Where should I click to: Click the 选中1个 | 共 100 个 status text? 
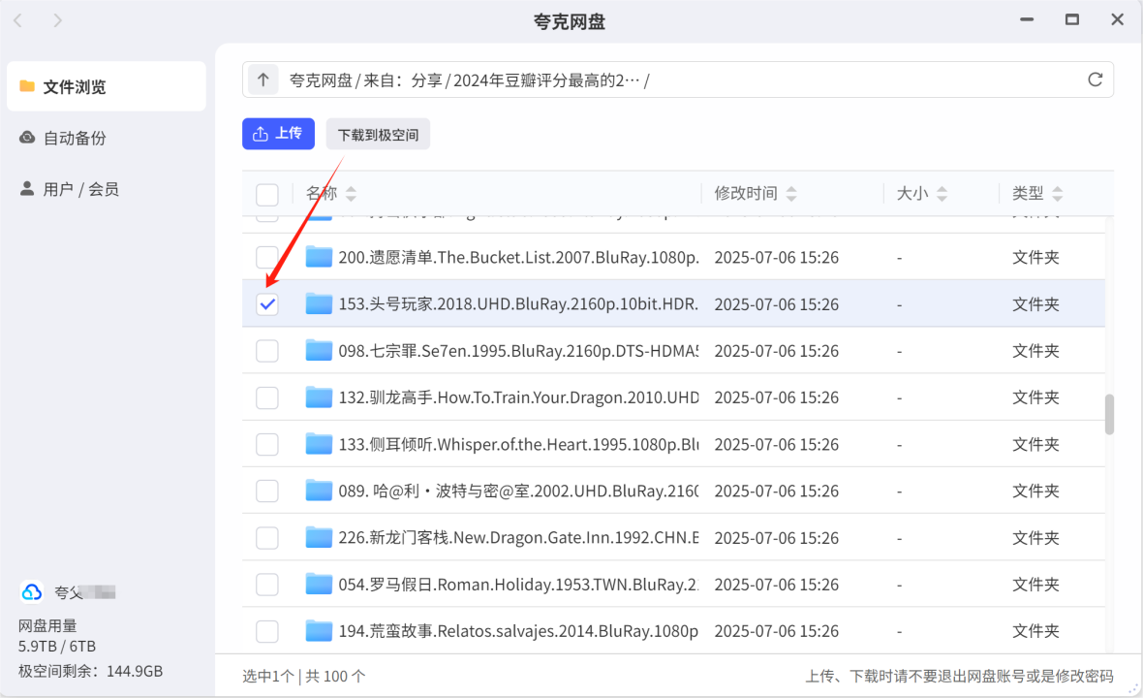pos(304,676)
